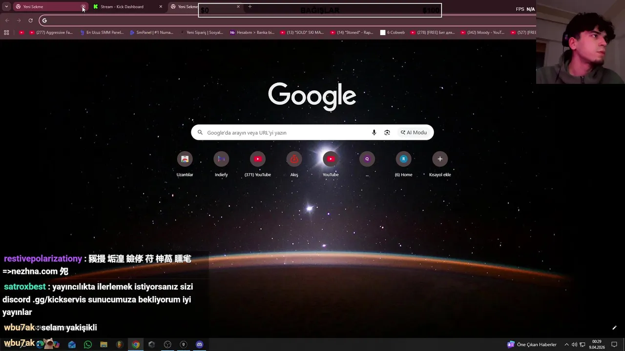The image size is (625, 351).
Task: Open Öne Çıkan Haberler news widget
Action: click(532, 345)
